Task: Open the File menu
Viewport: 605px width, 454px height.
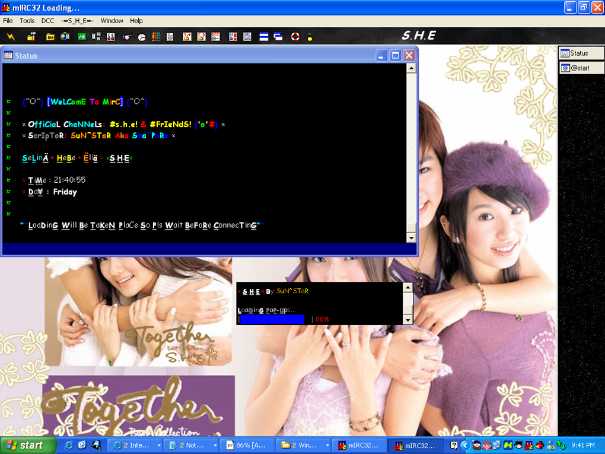Action: [8, 21]
